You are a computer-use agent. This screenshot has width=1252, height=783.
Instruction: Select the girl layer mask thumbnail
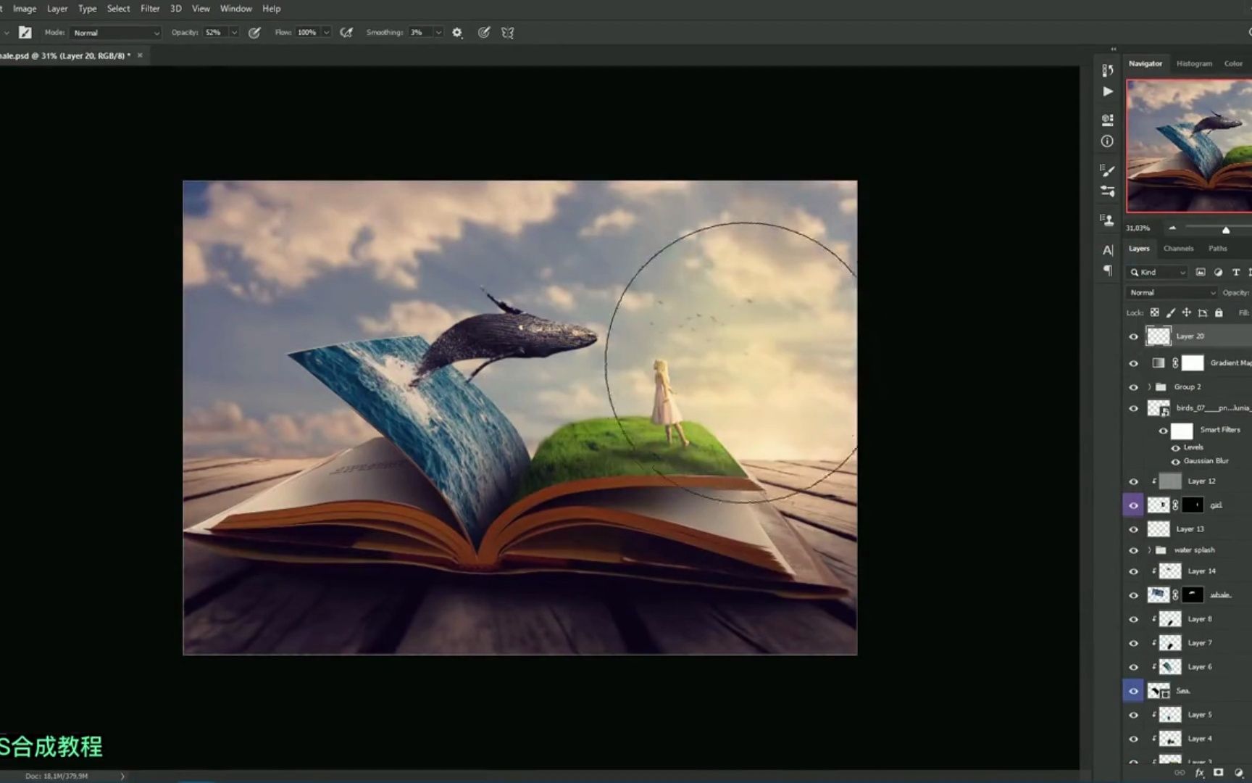point(1193,505)
